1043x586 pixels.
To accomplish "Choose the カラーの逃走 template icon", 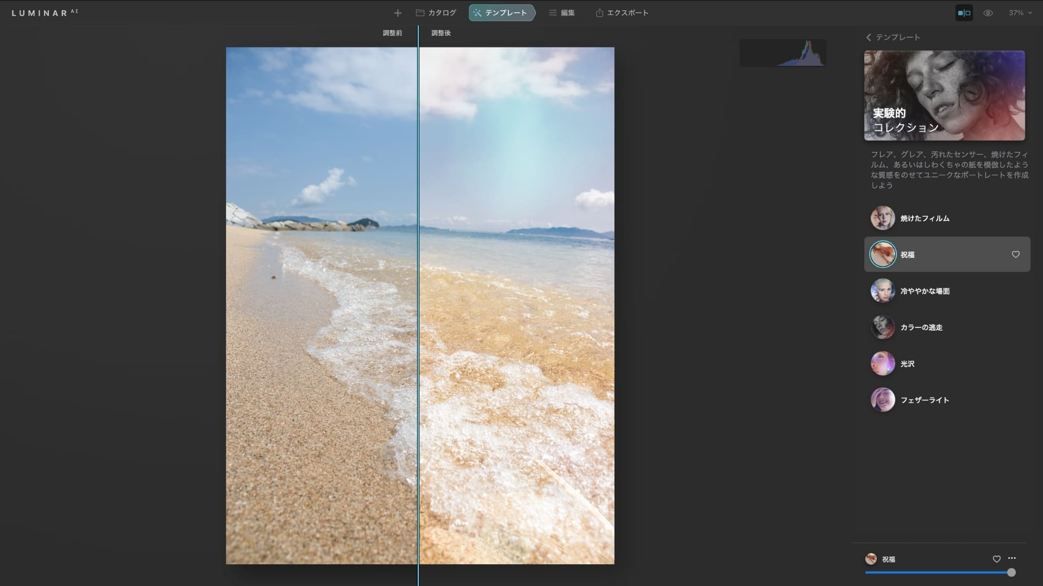I will click(x=882, y=327).
